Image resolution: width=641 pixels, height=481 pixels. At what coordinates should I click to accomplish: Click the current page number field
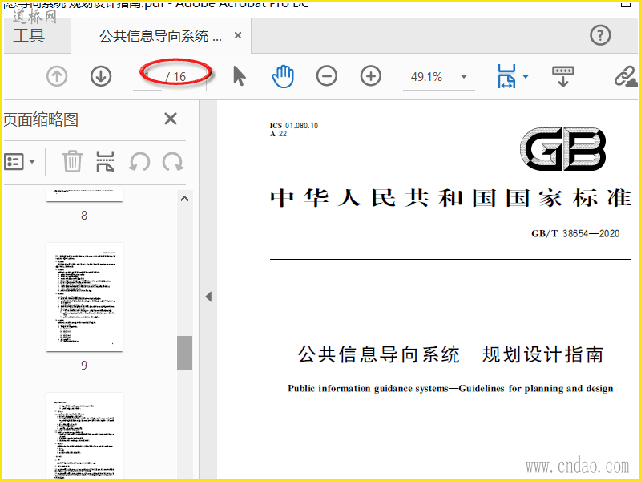click(147, 76)
